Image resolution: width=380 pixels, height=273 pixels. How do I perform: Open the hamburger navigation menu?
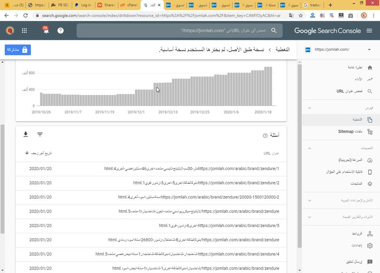(x=370, y=30)
